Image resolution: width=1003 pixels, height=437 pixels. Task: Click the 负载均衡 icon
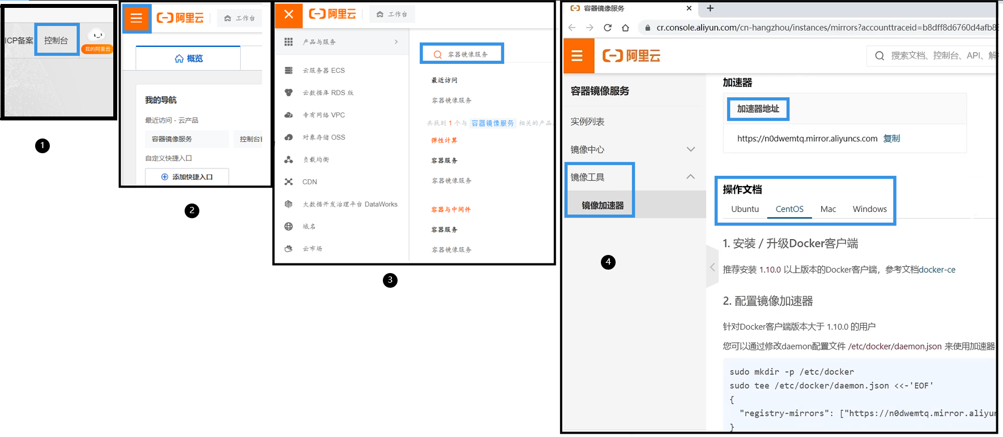(289, 159)
